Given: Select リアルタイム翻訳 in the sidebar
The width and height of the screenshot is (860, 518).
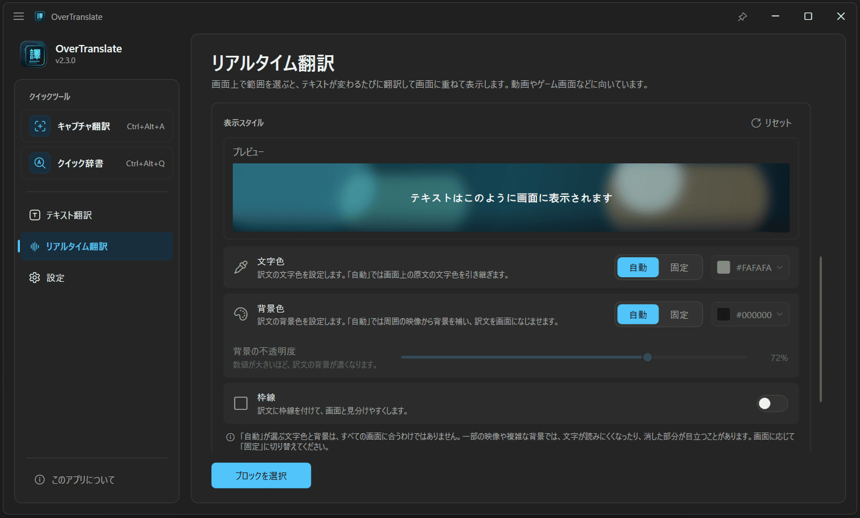Looking at the screenshot, I should [x=97, y=246].
